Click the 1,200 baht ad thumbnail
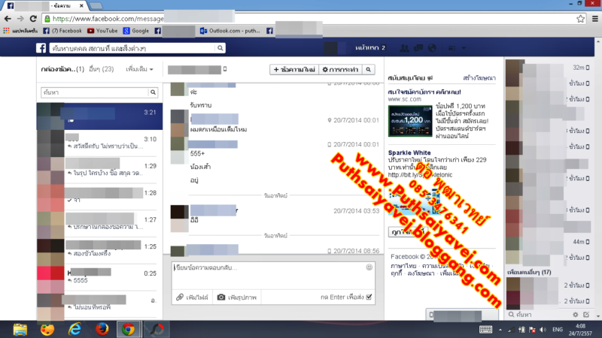Viewport: 602px width, 338px height. (410, 121)
